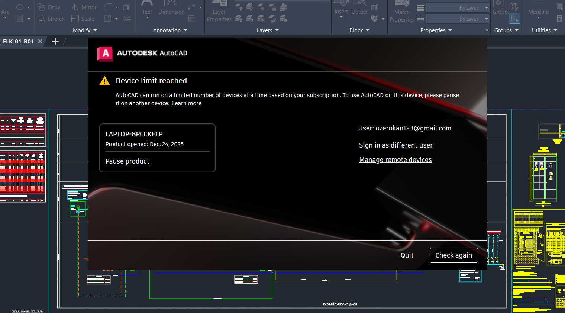This screenshot has width=565, height=313.
Task: Activate the Copy tool in Modify
Action: click(x=49, y=7)
